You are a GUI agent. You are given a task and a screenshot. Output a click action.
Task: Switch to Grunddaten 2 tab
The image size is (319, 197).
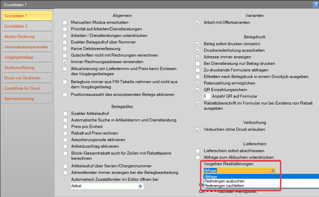coord(27,26)
